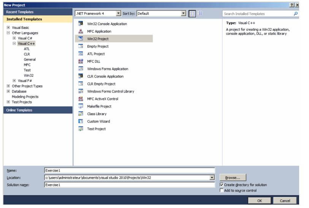
Task: Open the Sort by Default dropdown
Action: coord(184,13)
